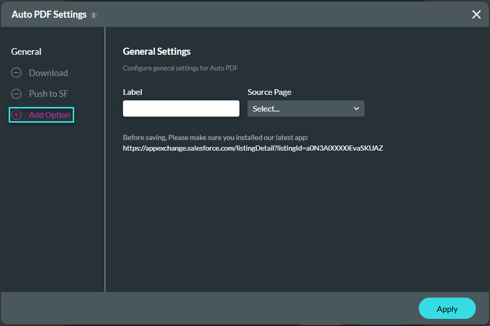
Task: Click the Auto PDF Settings title text
Action: 49,14
